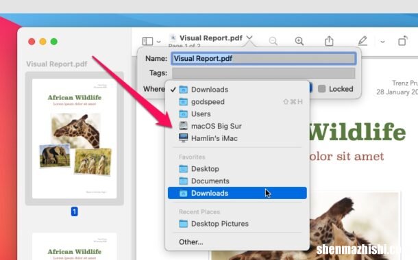
Task: Select page 1 thumbnail in sidebar
Action: [75, 138]
